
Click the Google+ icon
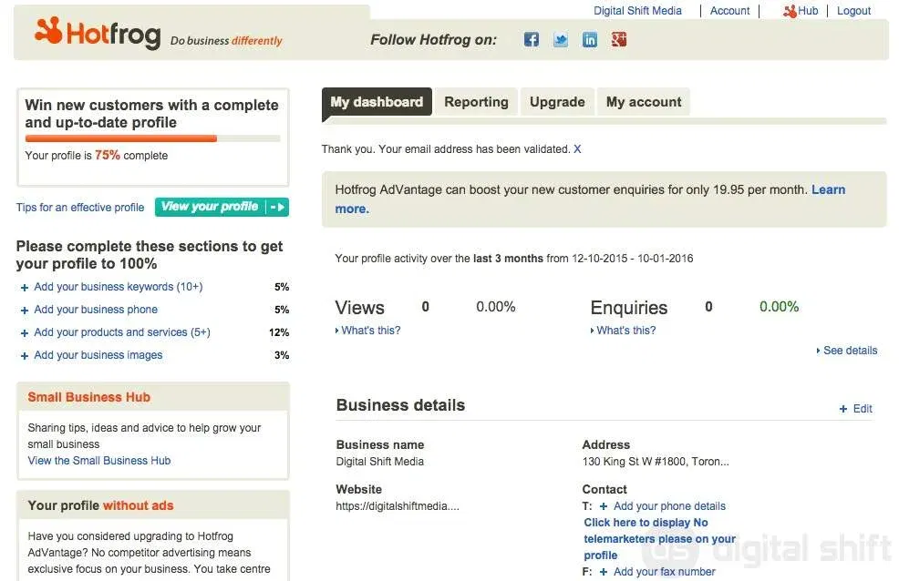pyautogui.click(x=618, y=40)
